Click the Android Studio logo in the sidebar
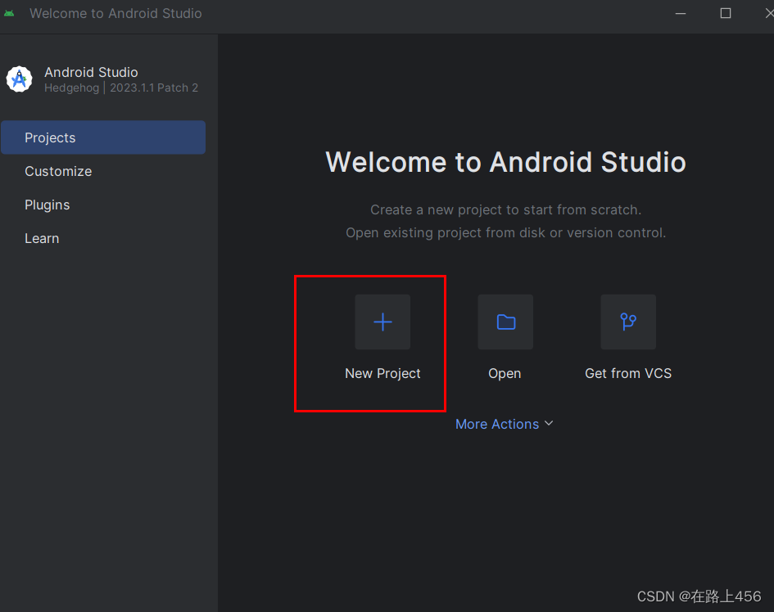 pos(19,79)
